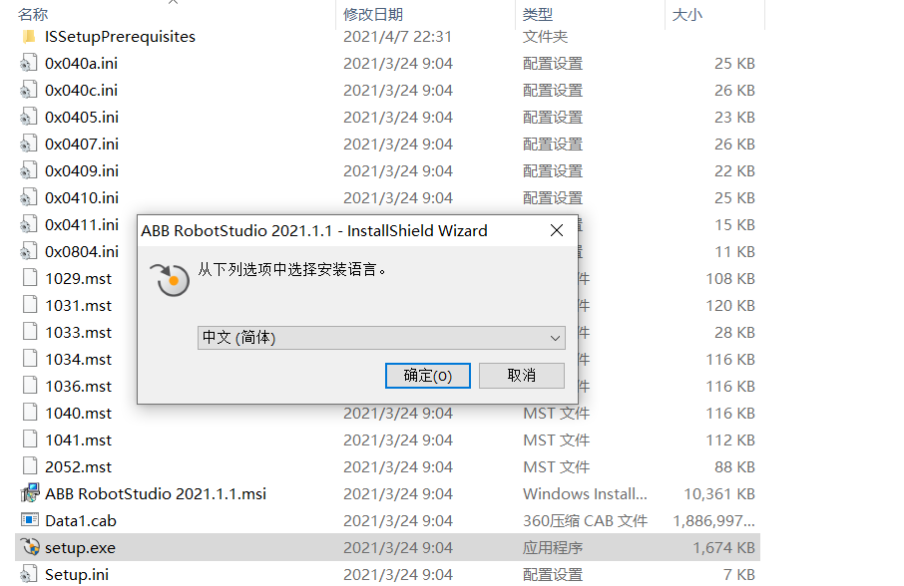Click the 10,361 KB size value
Image resolution: width=904 pixels, height=586 pixels.
click(719, 494)
